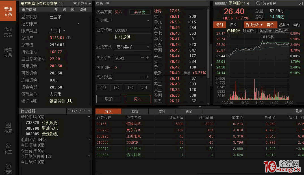The height and width of the screenshot is (175, 304).
Task: Select the 全仓 full position button
Action: [x=103, y=88]
